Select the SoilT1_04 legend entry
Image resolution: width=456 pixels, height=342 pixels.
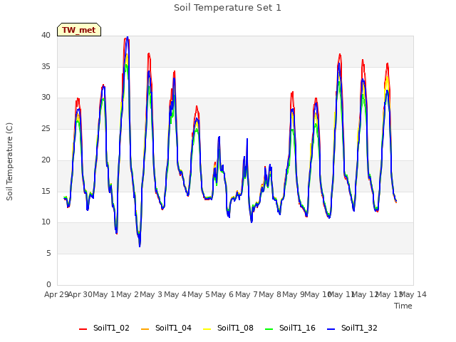[166, 328]
